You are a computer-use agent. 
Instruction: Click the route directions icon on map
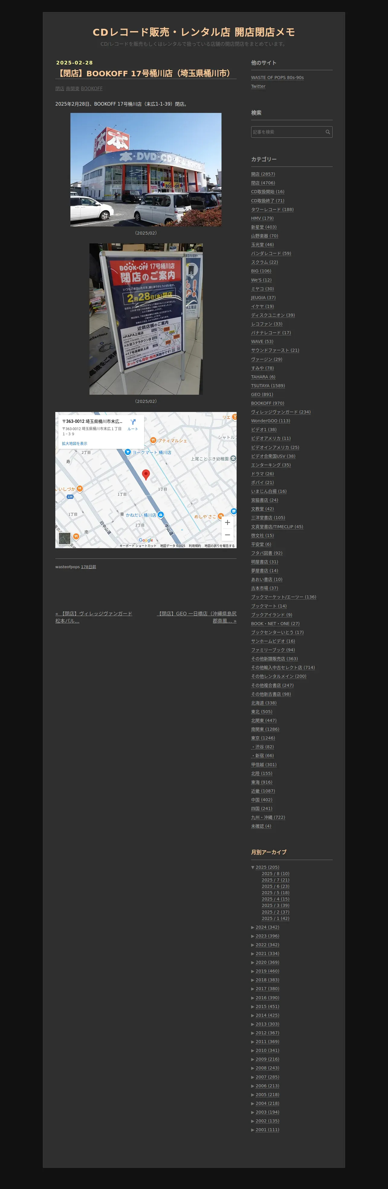[x=133, y=422]
